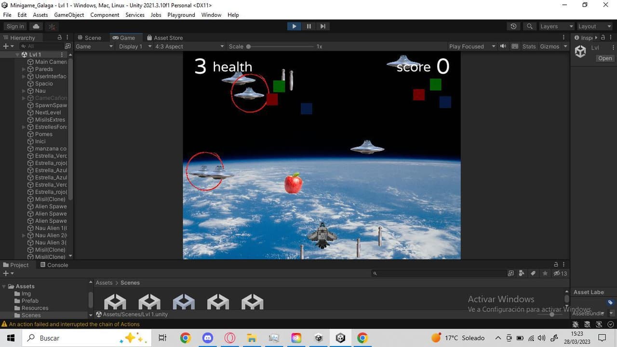Switch to the Asset Store tab
This screenshot has height=347, width=617.
[x=165, y=38]
